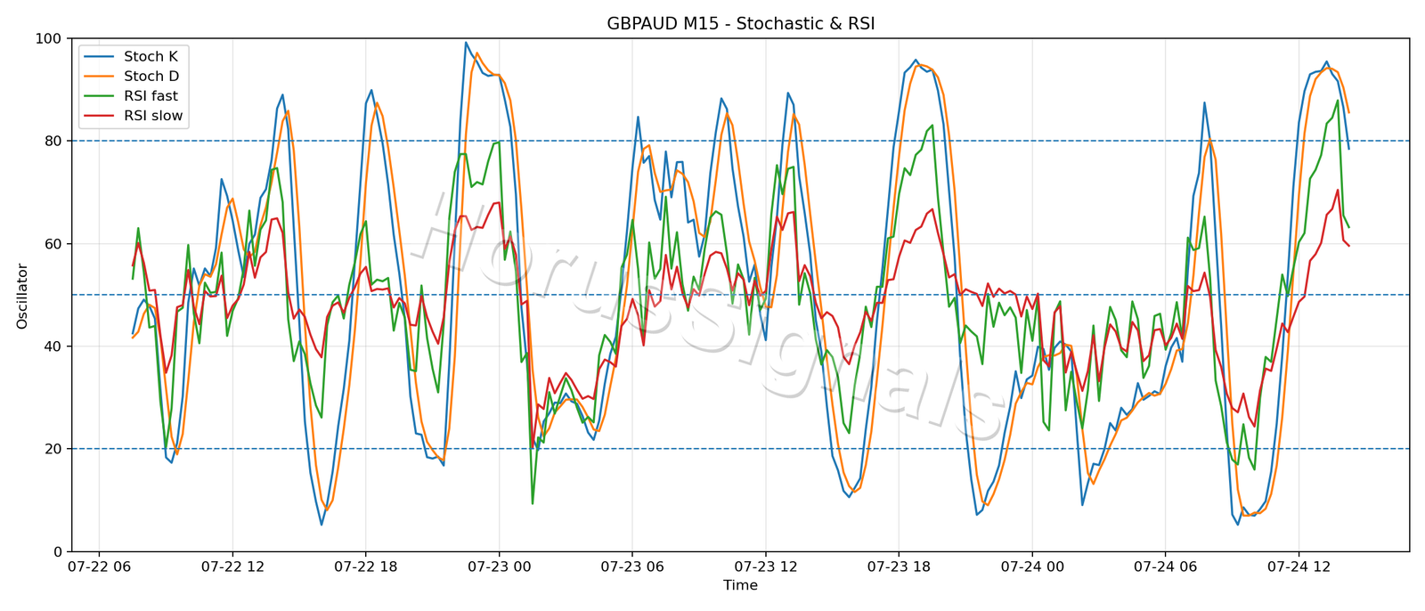Click the chart title GBPAUD M15 - Stochastic & RSI
Image resolution: width=1425 pixels, height=611 pixels.
(x=740, y=24)
